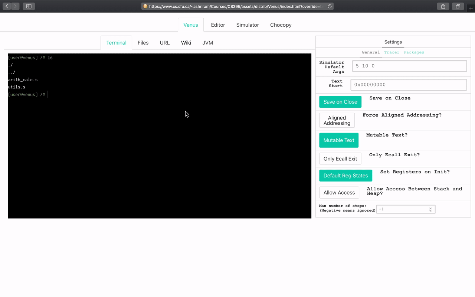
Task: Show the tab overview
Action: [458, 6]
